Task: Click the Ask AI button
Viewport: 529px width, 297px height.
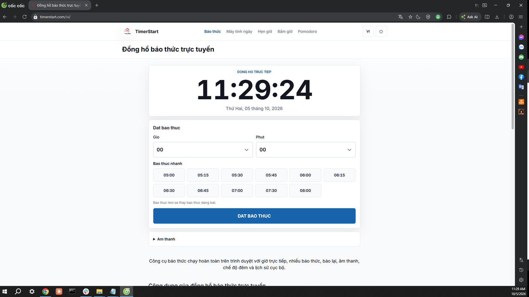Action: (x=469, y=17)
